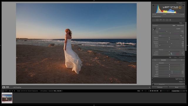The height and width of the screenshot is (106, 188).
Task: Select the Spot Removal tool
Action: [x=157, y=20]
